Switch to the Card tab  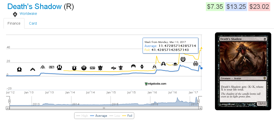tap(33, 23)
